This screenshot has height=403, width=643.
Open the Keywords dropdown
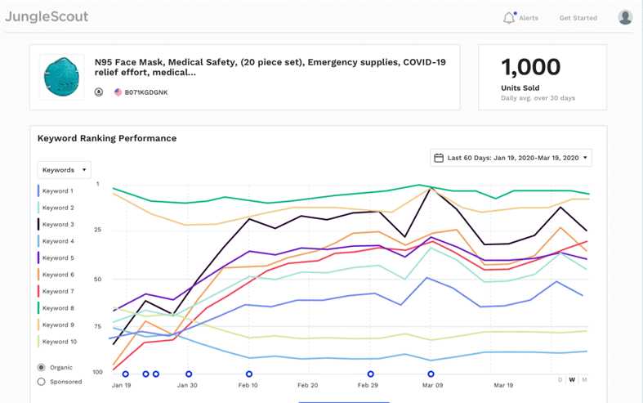[x=65, y=170]
